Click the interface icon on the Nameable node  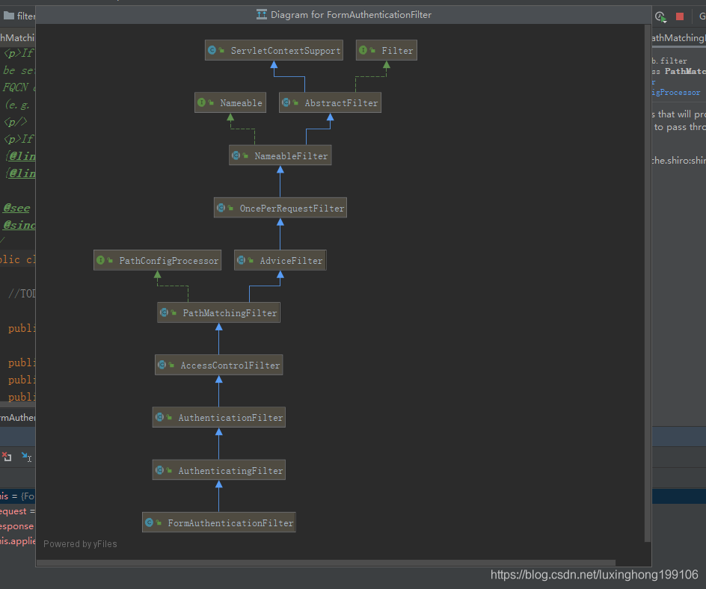coord(203,102)
